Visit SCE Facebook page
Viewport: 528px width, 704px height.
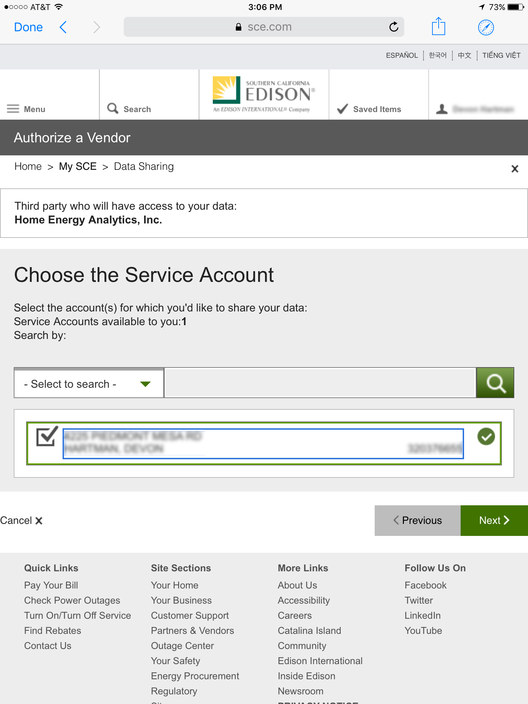point(425,585)
